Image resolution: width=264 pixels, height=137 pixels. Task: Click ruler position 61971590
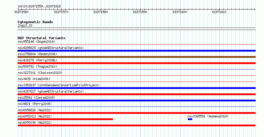pyautogui.click(x=140, y=12)
